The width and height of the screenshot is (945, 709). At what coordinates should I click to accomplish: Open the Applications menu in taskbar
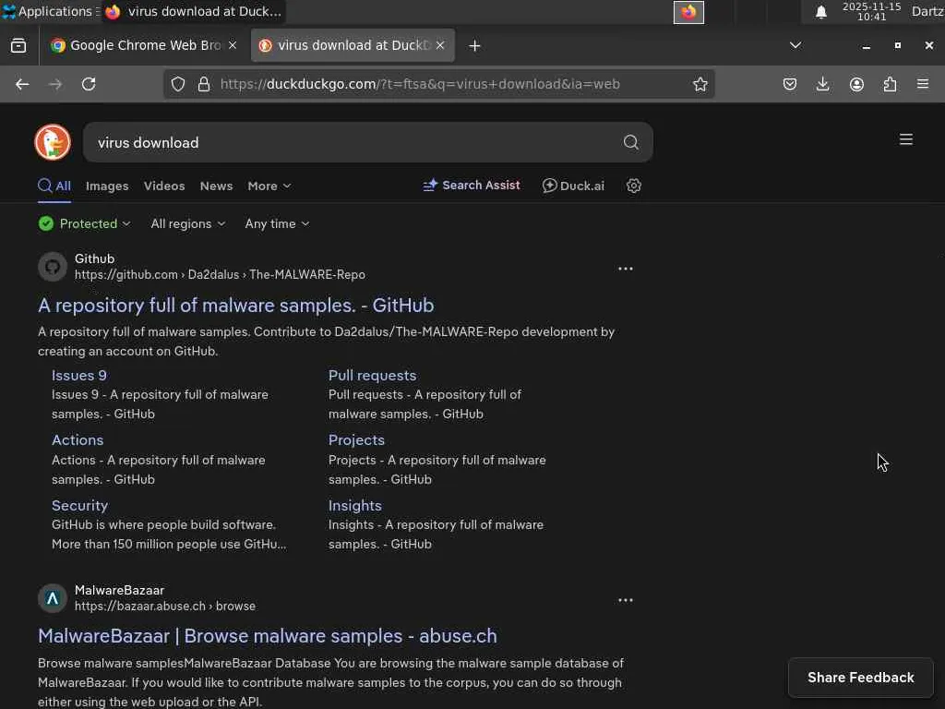pos(48,12)
